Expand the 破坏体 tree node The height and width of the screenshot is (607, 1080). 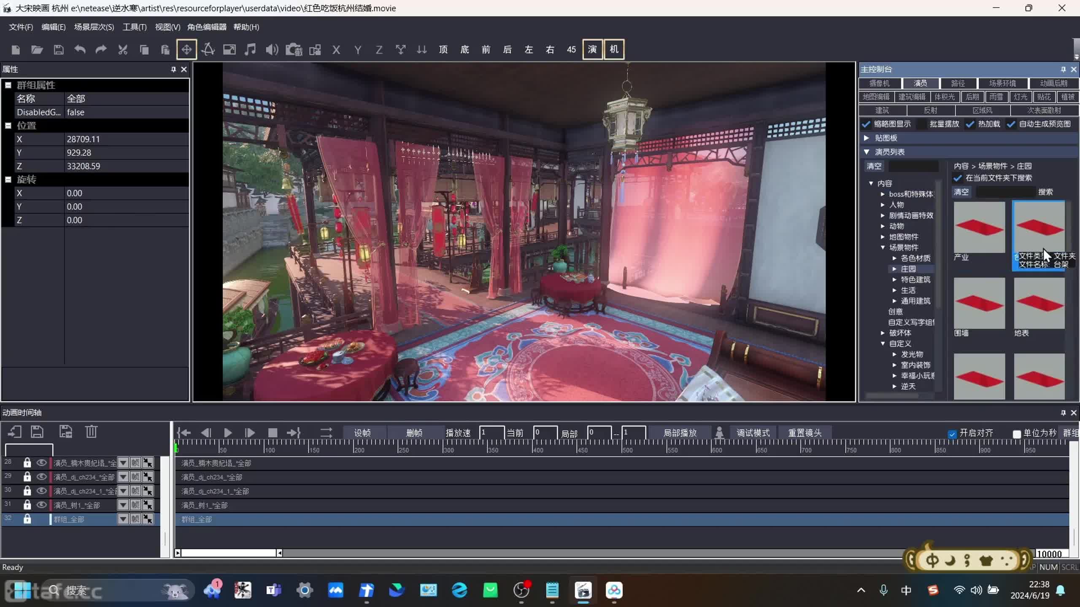click(883, 333)
